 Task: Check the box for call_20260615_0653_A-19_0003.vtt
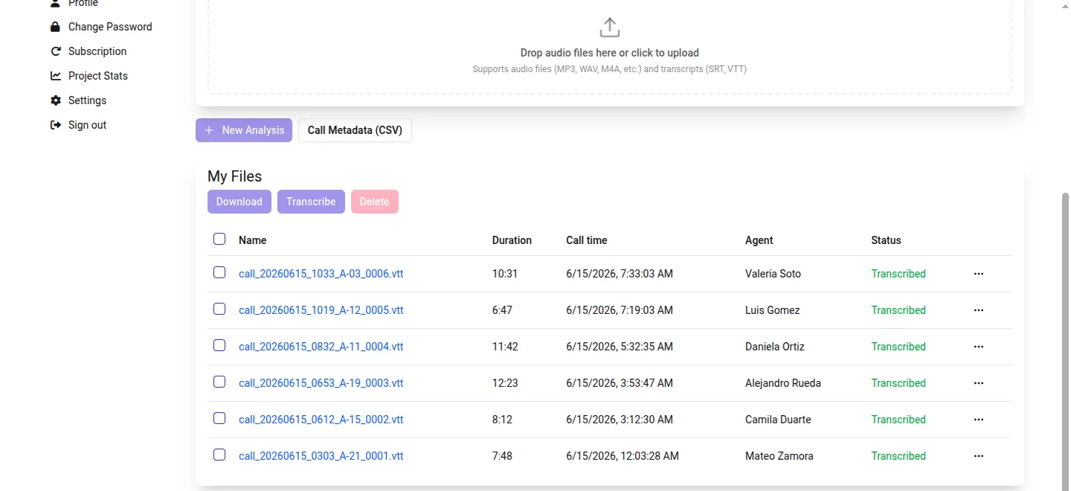(x=219, y=382)
